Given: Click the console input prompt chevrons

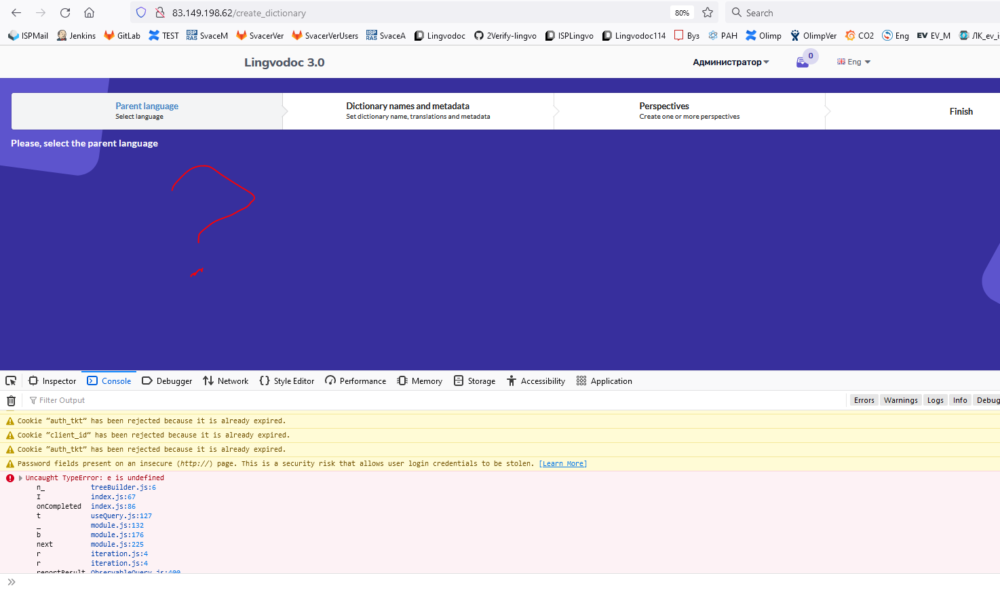Looking at the screenshot, I should click(x=11, y=582).
